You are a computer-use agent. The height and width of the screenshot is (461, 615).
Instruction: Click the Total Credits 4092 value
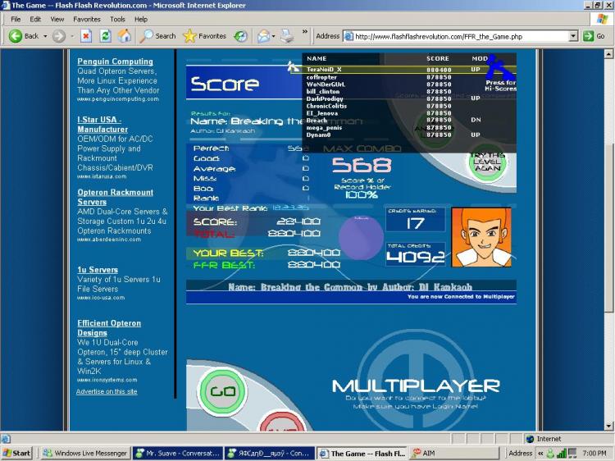pyautogui.click(x=416, y=257)
